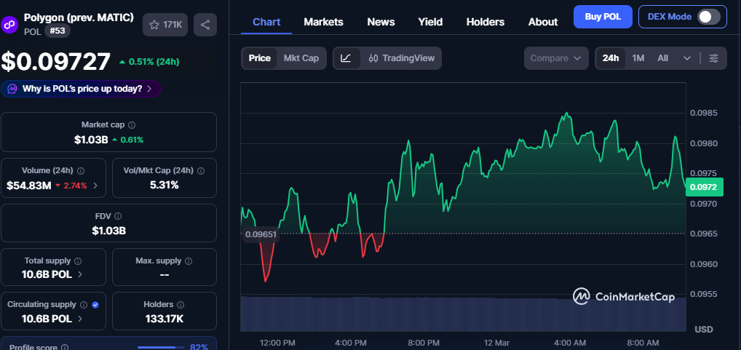Click the Buy POL button
This screenshot has width=741, height=350.
603,17
